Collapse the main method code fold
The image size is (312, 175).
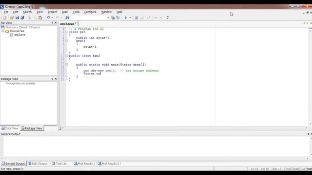[x=67, y=65]
